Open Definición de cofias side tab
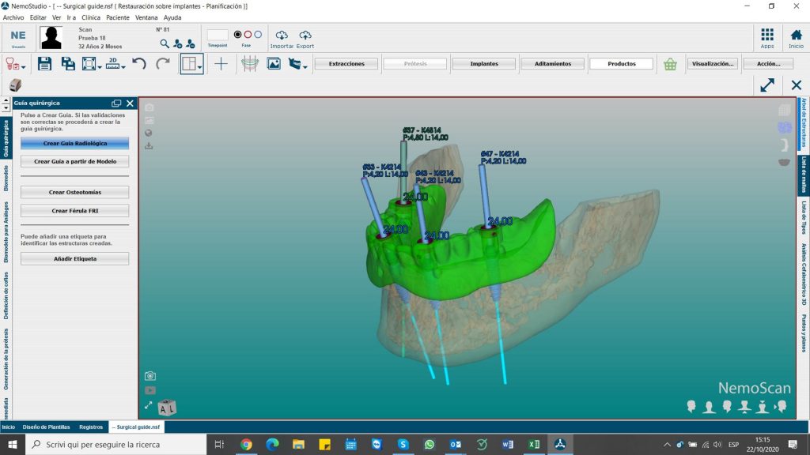This screenshot has width=810, height=455. [x=6, y=295]
